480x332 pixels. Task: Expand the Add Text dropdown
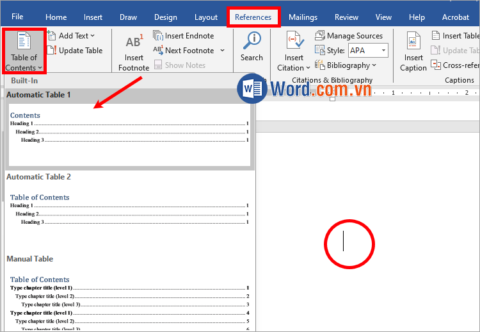click(71, 36)
